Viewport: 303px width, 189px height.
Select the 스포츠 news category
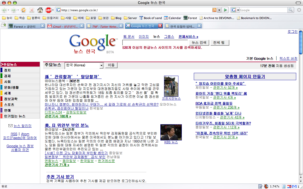pos(20,105)
